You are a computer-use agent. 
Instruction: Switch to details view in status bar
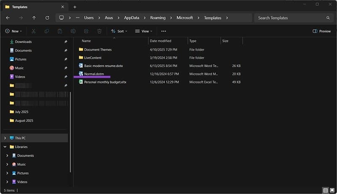pos(325,190)
